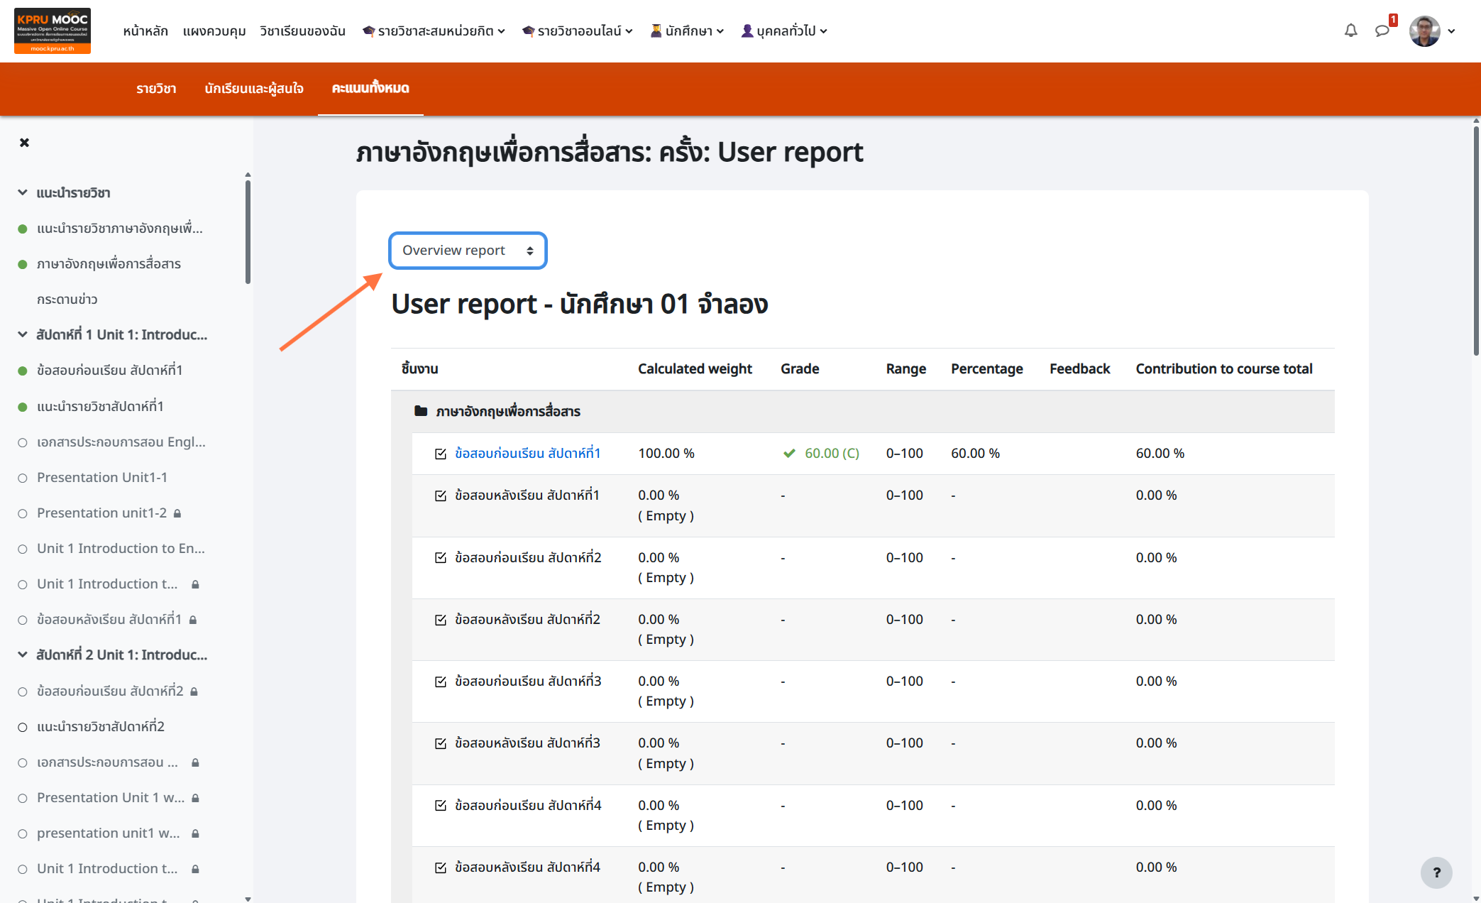
Task: Toggle completion dot for แนะนำรายวิชาสัปดาห์ที่1
Action: (x=23, y=407)
